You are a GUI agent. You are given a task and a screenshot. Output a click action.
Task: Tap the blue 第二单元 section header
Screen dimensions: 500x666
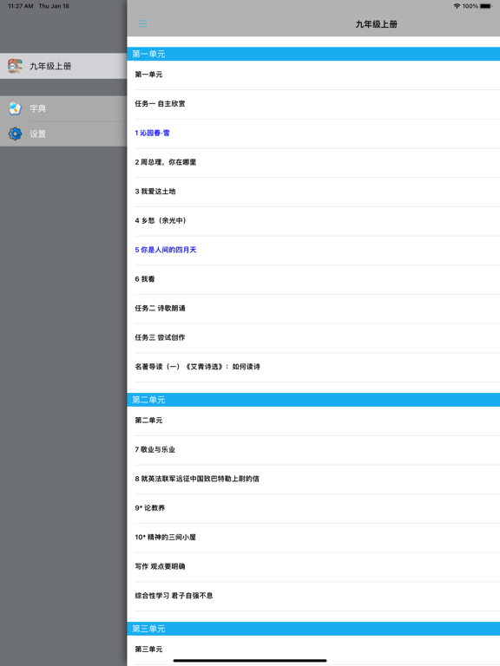(x=313, y=400)
